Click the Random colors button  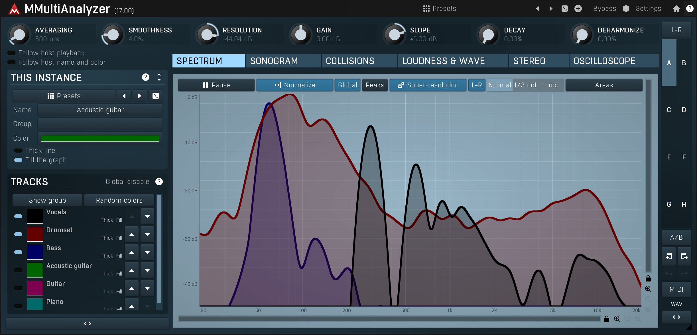pos(119,200)
